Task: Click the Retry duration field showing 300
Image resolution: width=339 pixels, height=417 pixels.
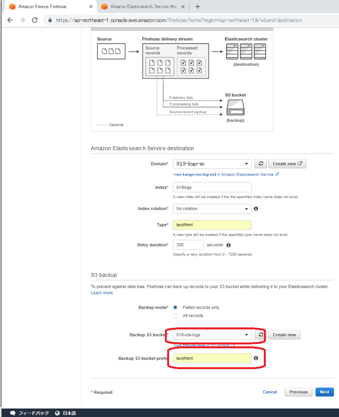Action: (188, 245)
